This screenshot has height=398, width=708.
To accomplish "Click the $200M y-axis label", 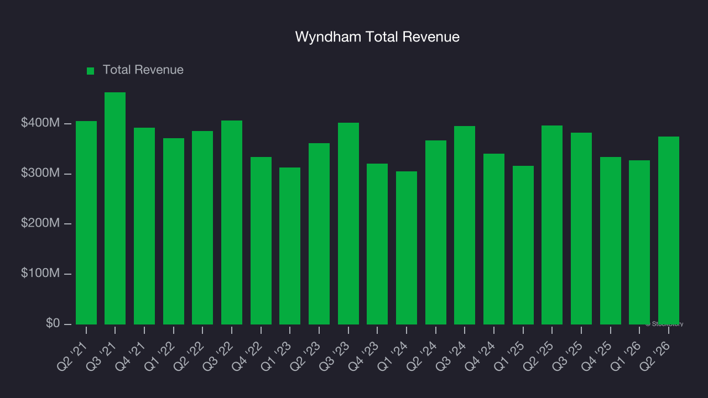I will (x=40, y=224).
